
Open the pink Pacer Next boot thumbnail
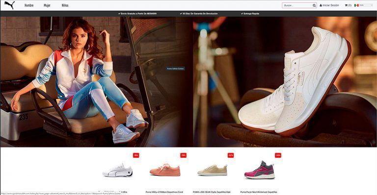[x=260, y=170]
